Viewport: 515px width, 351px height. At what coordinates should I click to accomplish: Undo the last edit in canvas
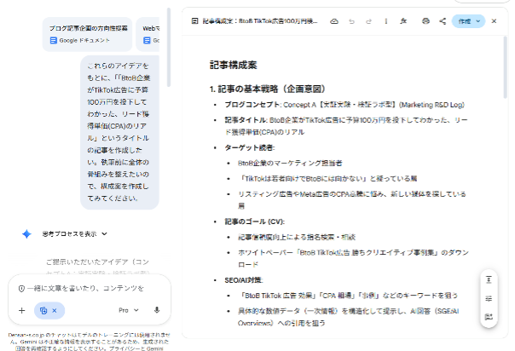(352, 21)
